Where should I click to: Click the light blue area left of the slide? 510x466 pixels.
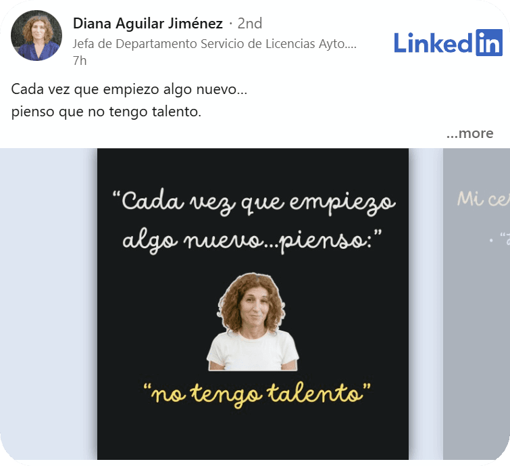pos(49,304)
